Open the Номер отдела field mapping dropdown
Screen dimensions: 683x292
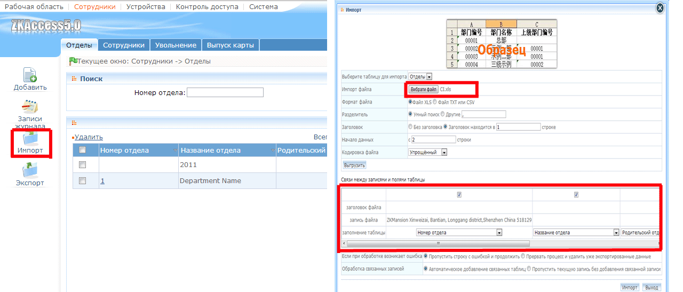point(459,233)
